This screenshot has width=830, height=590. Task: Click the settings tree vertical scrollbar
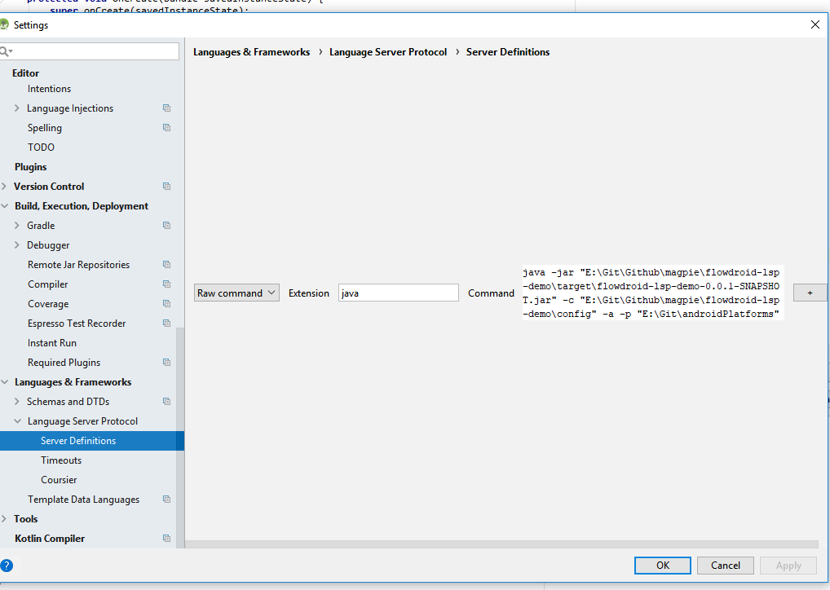180,438
